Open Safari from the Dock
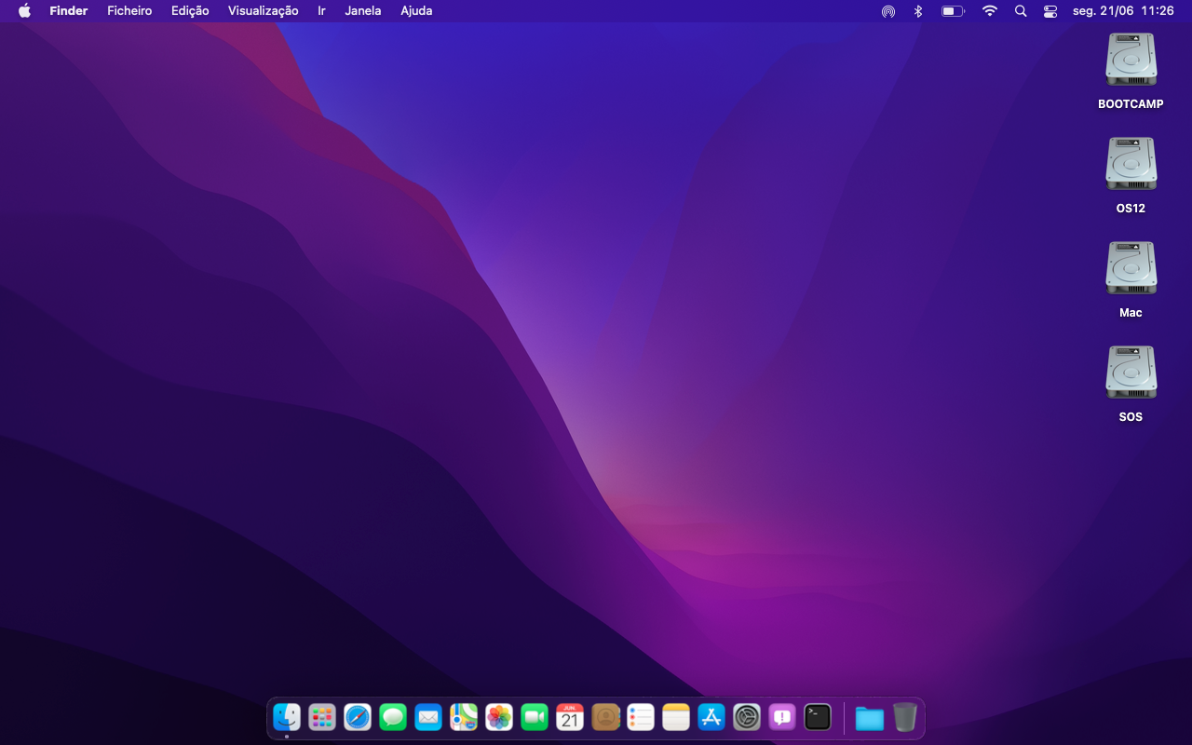 click(x=358, y=717)
